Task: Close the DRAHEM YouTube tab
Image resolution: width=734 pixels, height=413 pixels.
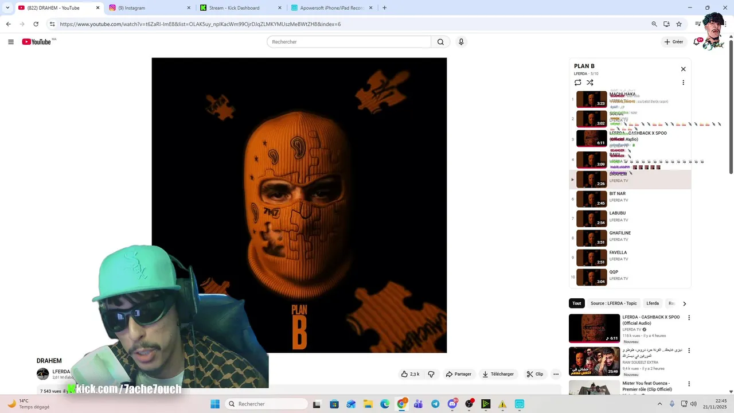Action: coord(97,8)
